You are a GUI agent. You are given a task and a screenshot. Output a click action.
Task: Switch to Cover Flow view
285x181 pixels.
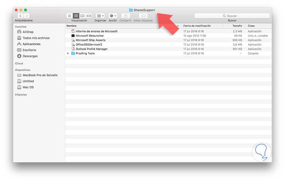pyautogui.click(x=89, y=16)
